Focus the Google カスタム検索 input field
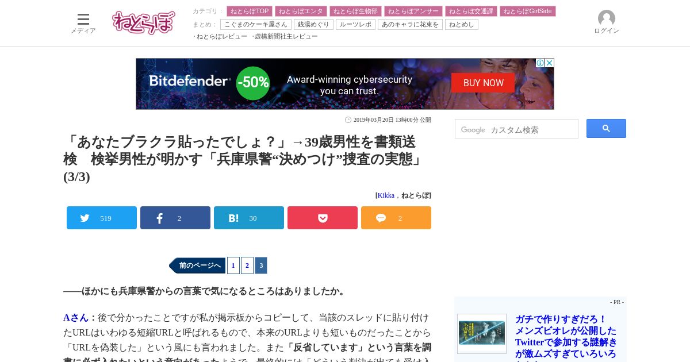This screenshot has width=690, height=362. (516, 129)
